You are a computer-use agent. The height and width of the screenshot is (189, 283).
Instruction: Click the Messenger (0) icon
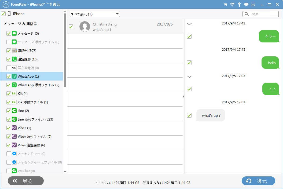14,154
